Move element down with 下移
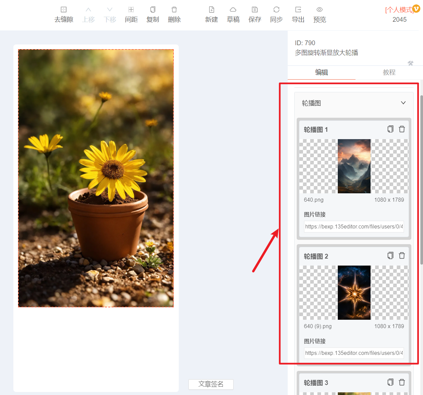Viewport: 423px width, 395px height. 110,15
